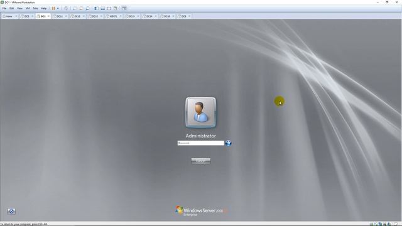The width and height of the screenshot is (402, 226).
Task: Open the power options dropdown arrow beside pause
Action: coord(58,8)
